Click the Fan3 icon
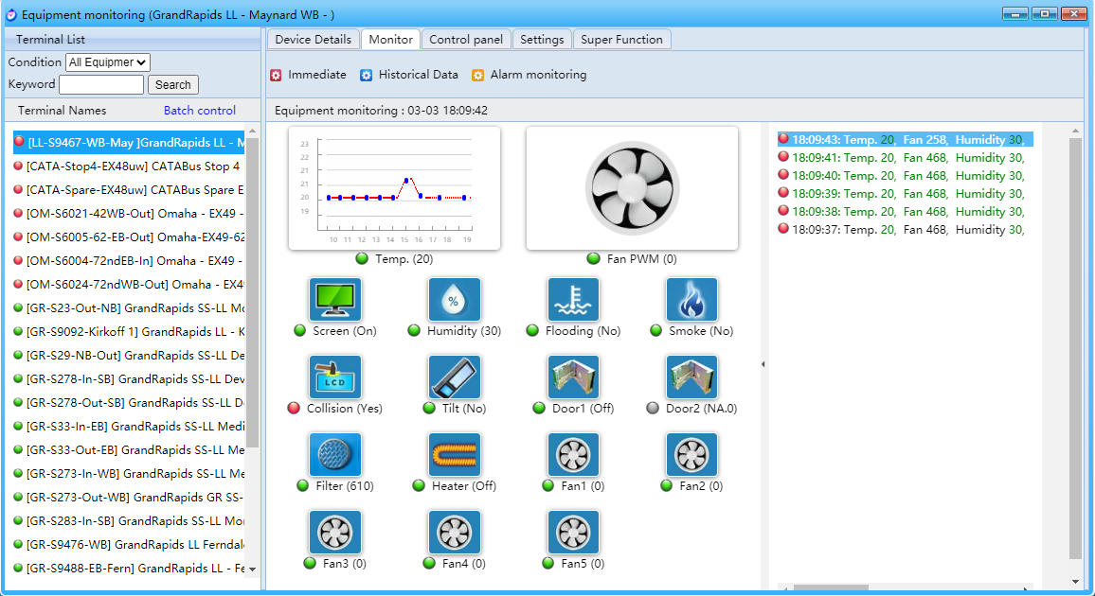 335,532
